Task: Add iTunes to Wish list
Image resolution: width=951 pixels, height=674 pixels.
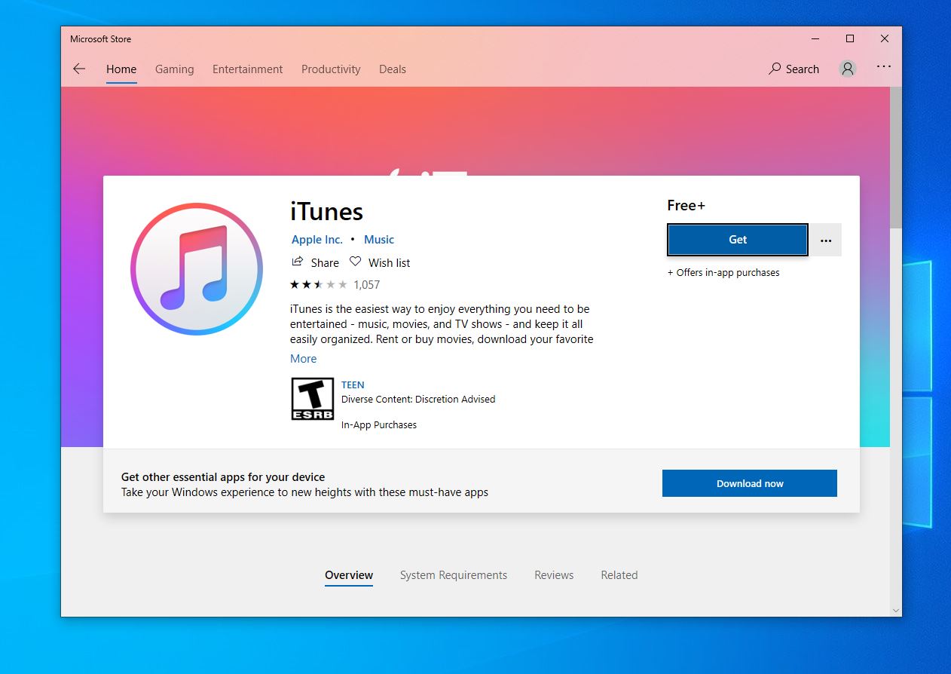Action: (x=380, y=262)
